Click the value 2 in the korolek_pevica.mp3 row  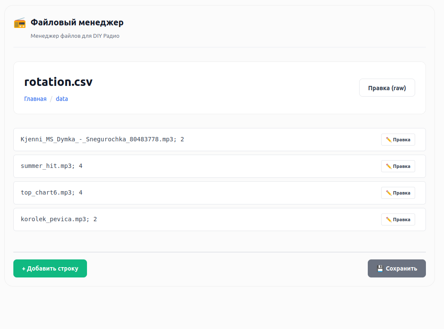coord(95,219)
